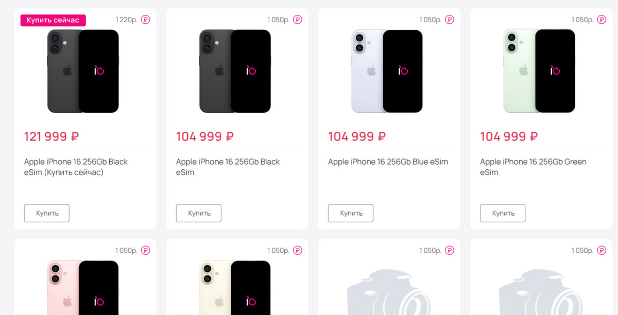Viewport: 618px width, 315px height.
Task: Open the green iPhone 16 product image
Action: click(539, 71)
